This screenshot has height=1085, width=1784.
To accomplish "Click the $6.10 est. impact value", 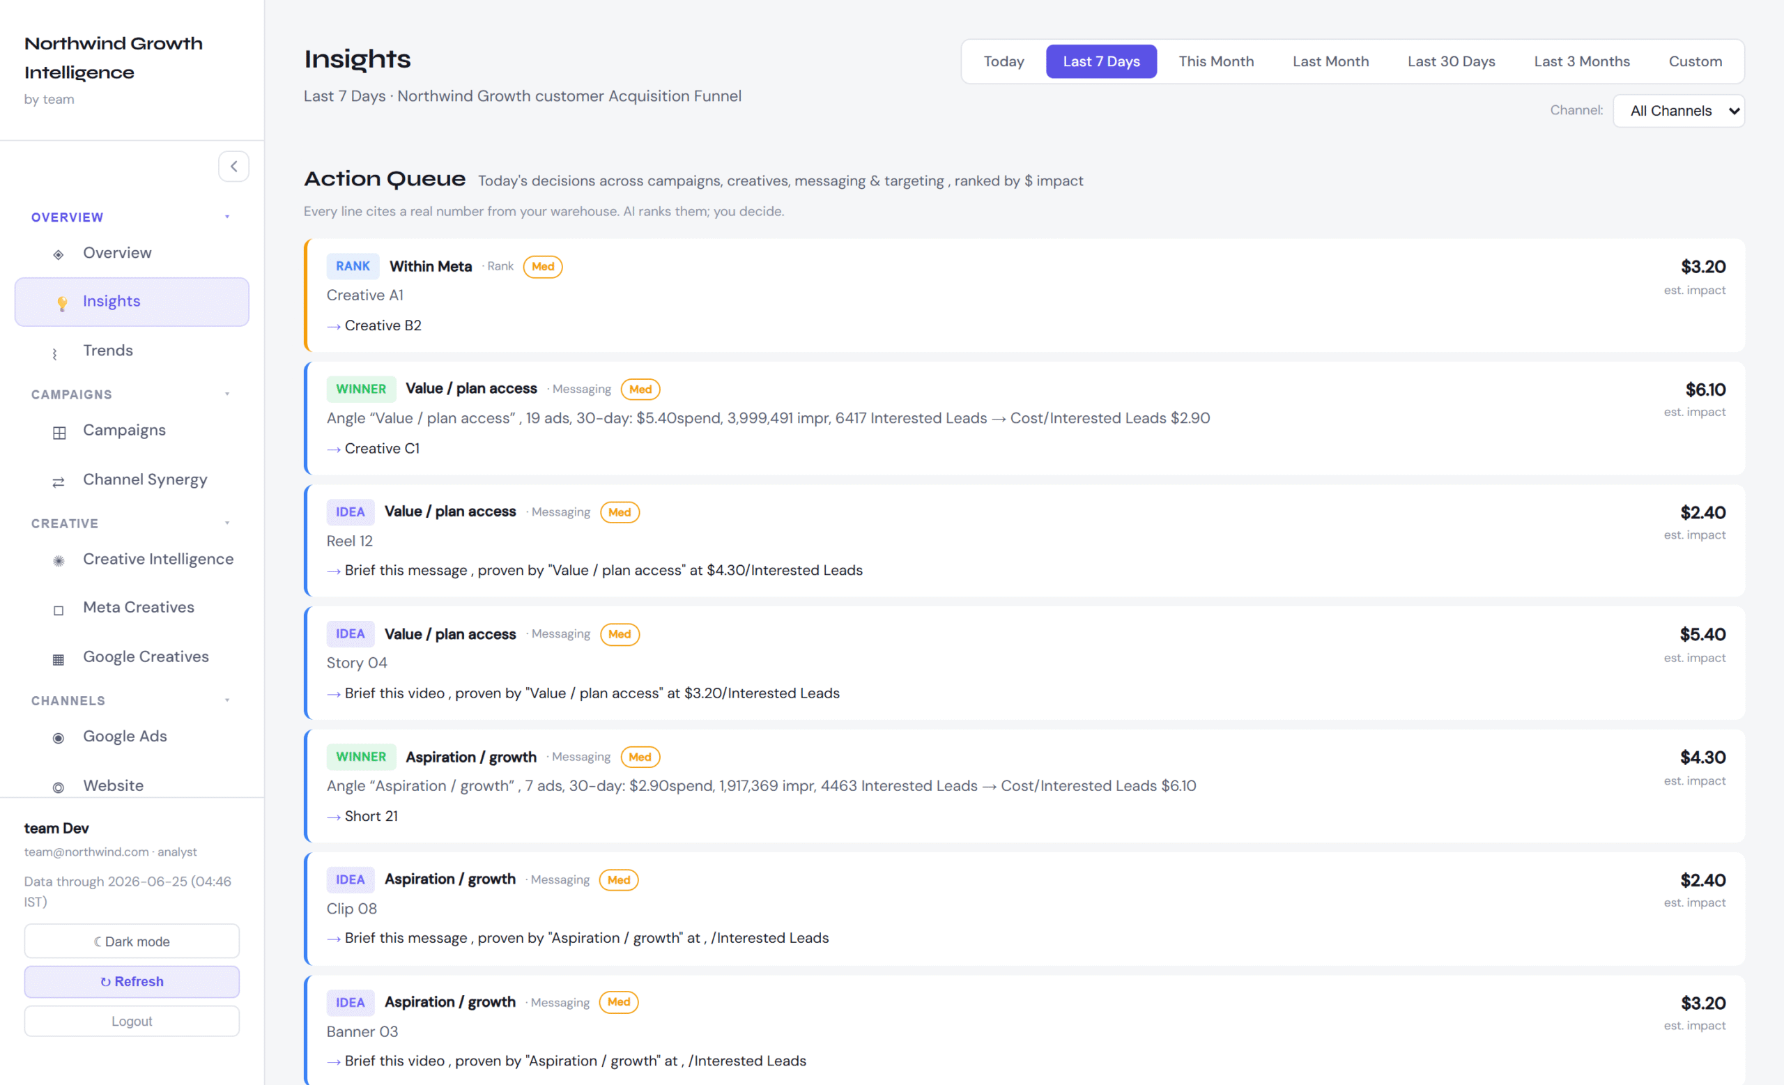I will tap(1706, 390).
